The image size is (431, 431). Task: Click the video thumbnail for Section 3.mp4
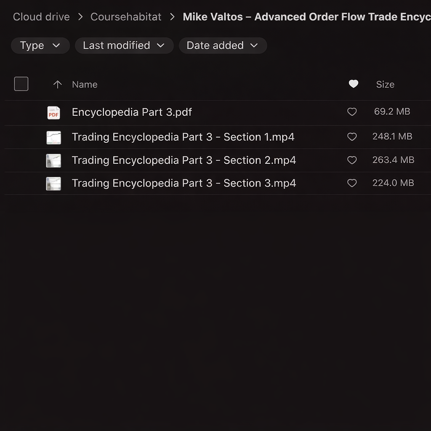53,184
